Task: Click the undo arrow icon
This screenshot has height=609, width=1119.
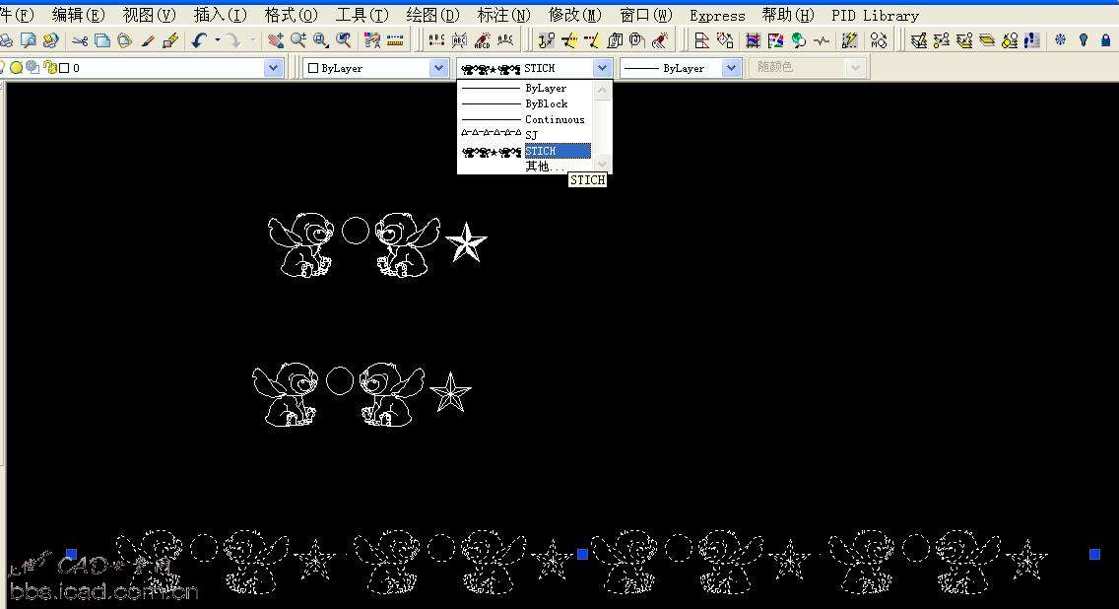Action: (x=199, y=40)
